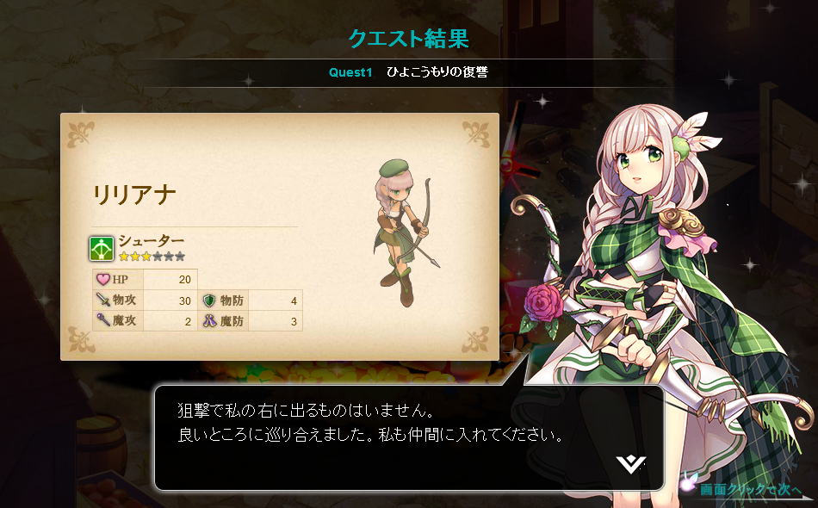Viewport: 818px width, 508px height.
Task: Click the black dialogue speech box
Action: (409, 438)
